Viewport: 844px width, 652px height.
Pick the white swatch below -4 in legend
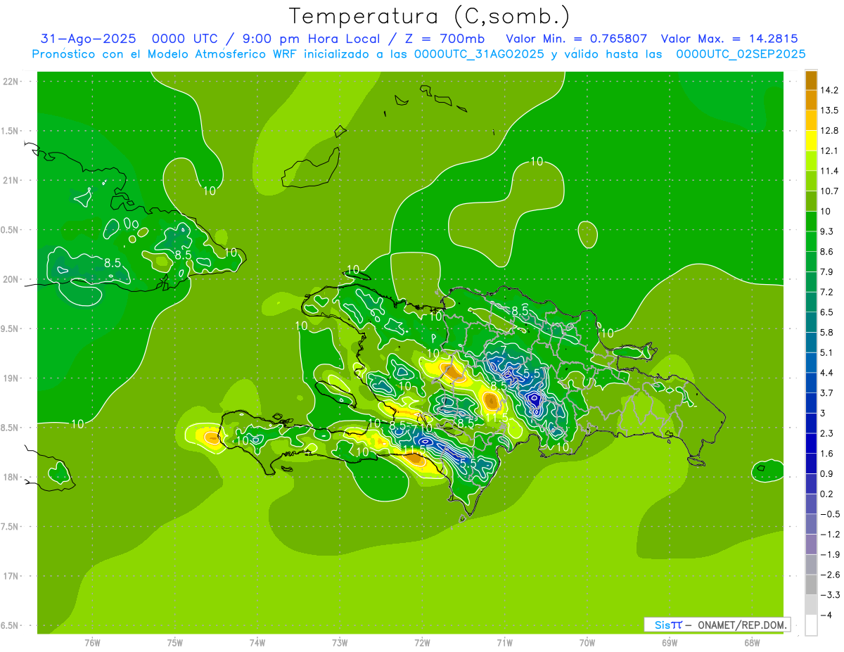[x=811, y=625]
